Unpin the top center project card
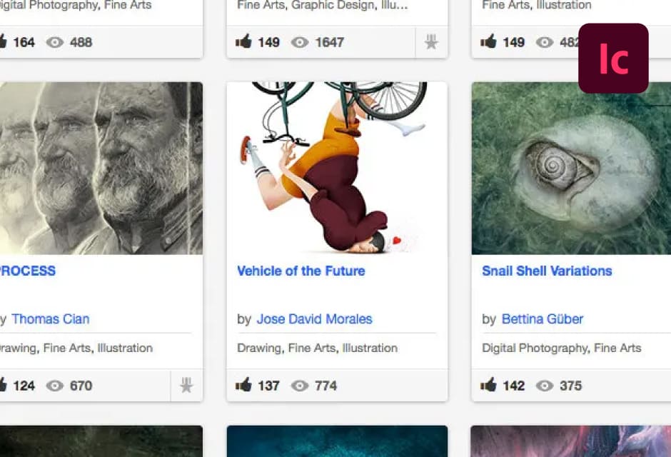 431,43
